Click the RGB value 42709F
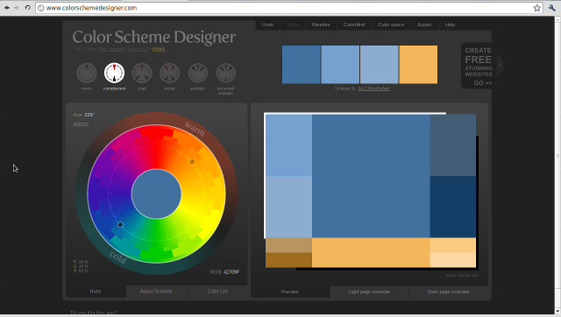Screen dimensions: 561x317 [x=231, y=272]
